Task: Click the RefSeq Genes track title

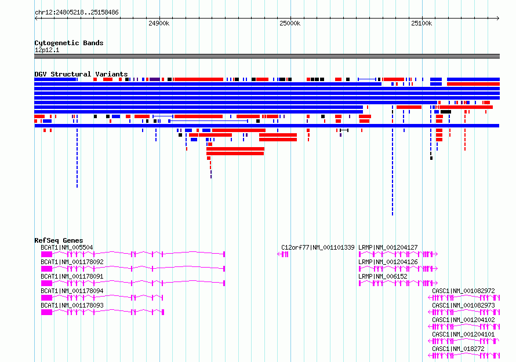Action: [x=59, y=240]
